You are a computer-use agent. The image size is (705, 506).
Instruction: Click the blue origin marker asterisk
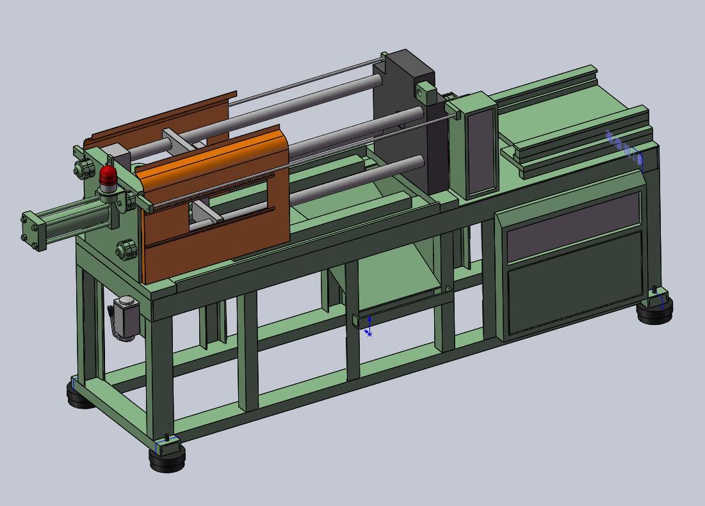(x=369, y=334)
